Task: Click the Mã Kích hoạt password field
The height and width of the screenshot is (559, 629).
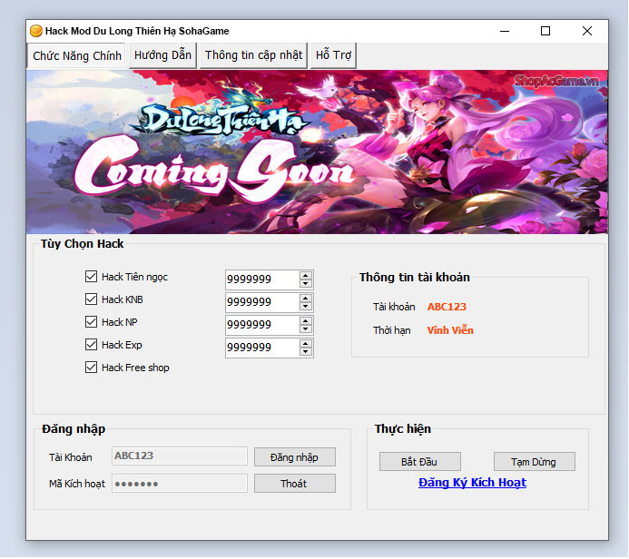Action: 180,484
